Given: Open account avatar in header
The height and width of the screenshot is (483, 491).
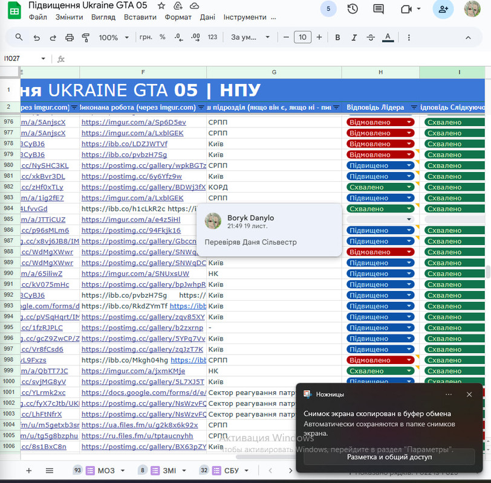Looking at the screenshot, I should [x=472, y=8].
